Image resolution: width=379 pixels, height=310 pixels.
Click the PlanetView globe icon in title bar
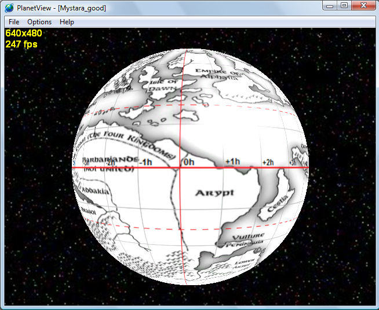point(9,8)
